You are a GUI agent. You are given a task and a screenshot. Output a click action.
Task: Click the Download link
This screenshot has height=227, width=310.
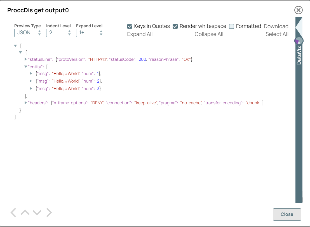tap(276, 26)
